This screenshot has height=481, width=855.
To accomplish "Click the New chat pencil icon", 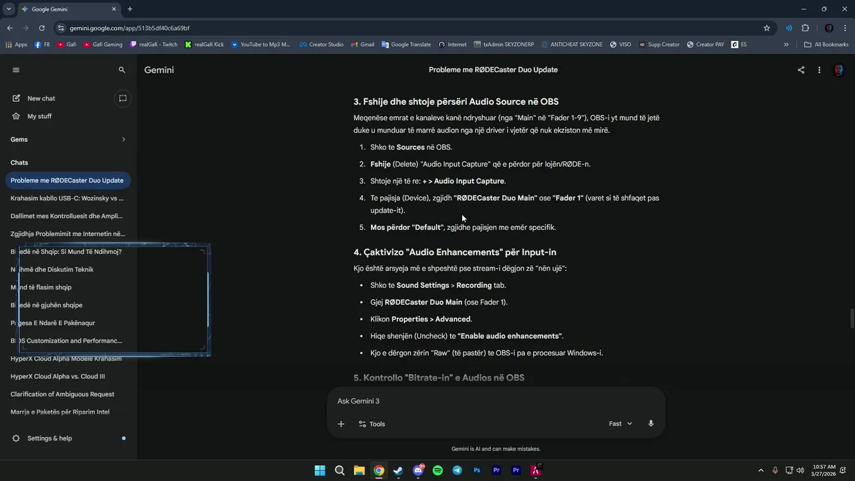I will 16,98.
